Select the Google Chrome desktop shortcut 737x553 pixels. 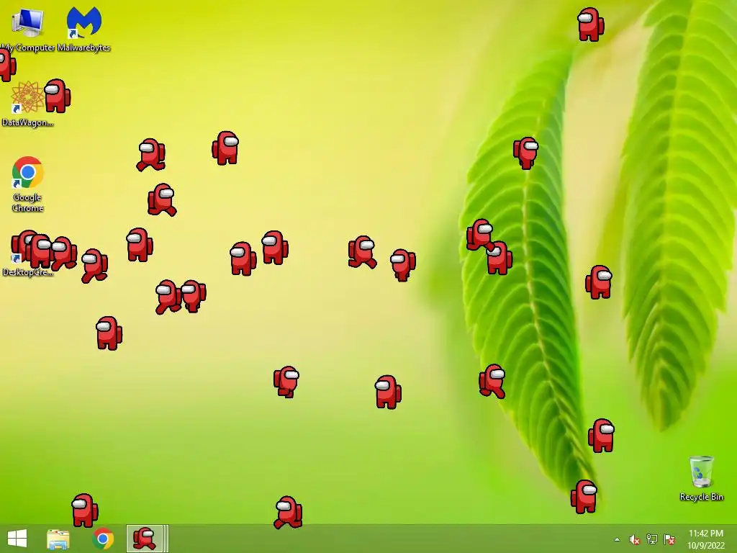[28, 184]
